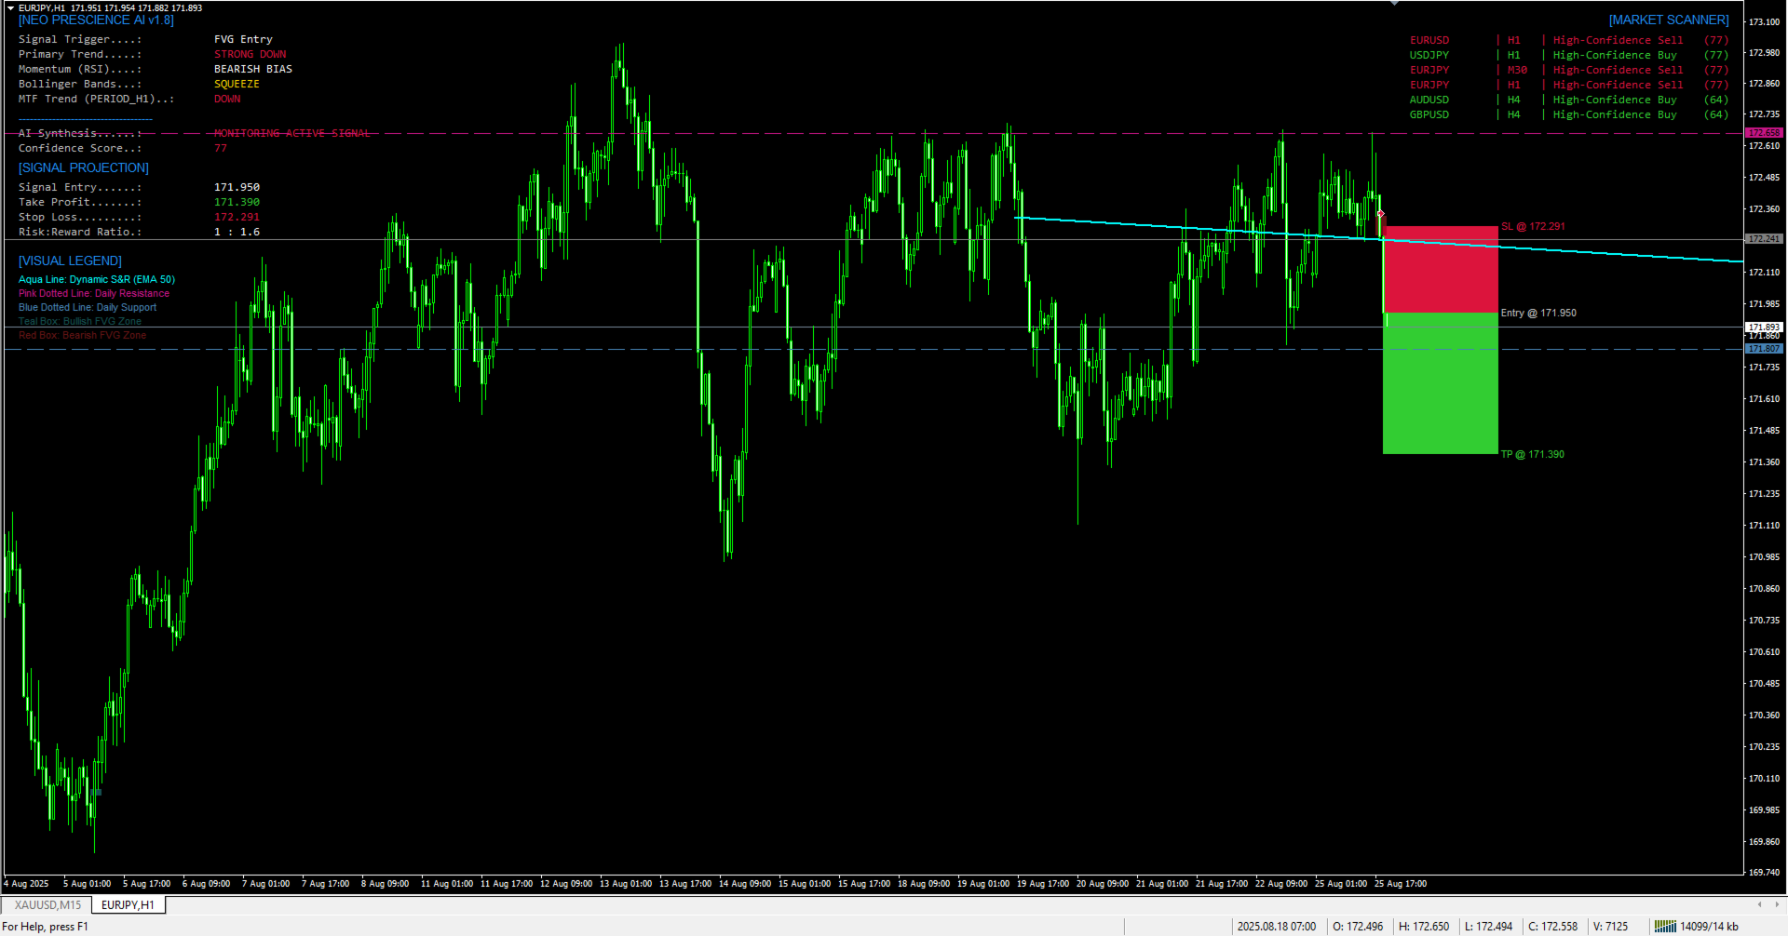Click the EURUSD H1 scanner row
The image size is (1788, 936).
point(1568,40)
